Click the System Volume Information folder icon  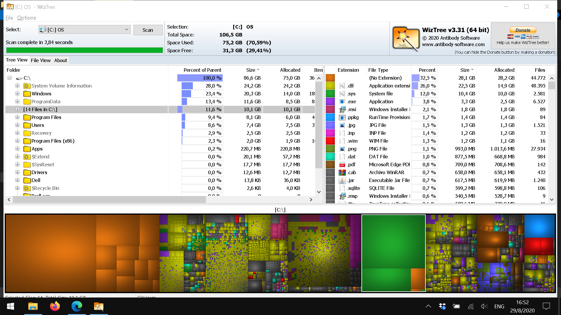click(x=27, y=86)
